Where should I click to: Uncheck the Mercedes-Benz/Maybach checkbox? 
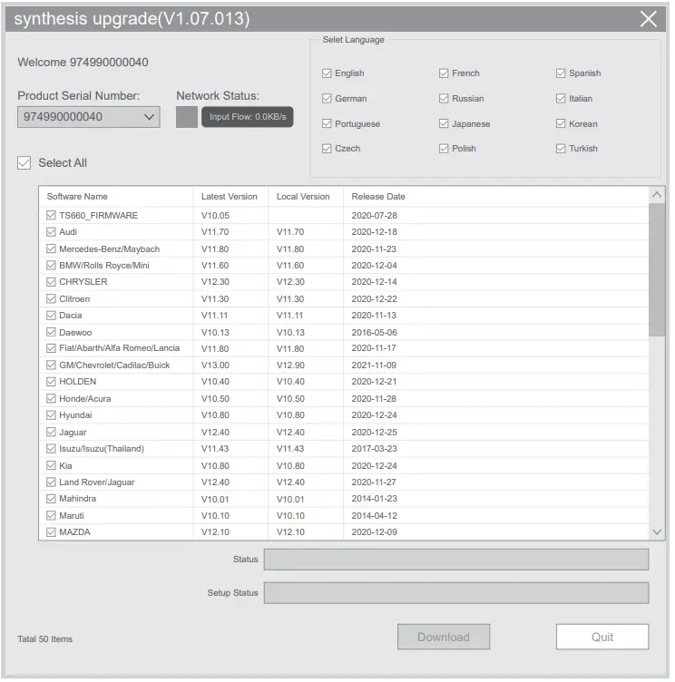pos(51,248)
